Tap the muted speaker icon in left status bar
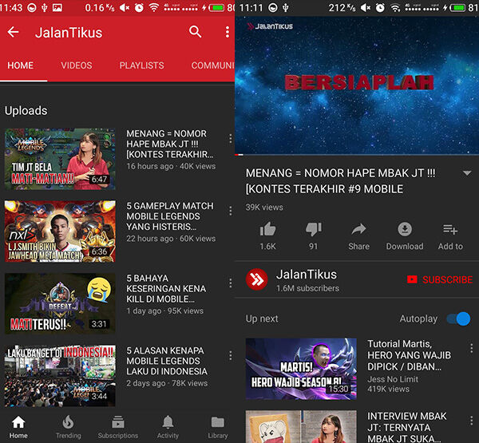The height and width of the screenshot is (443, 479). tap(125, 8)
